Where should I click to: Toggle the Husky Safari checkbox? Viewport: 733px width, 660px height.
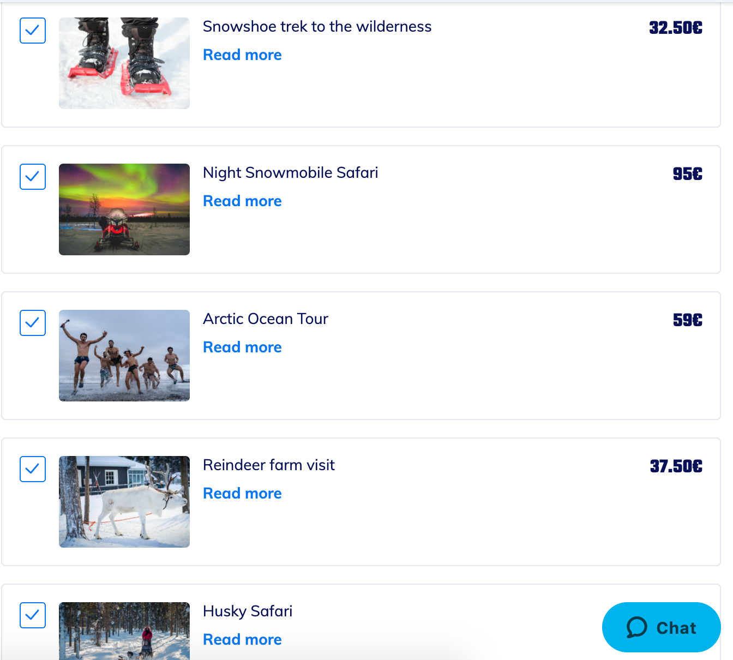(33, 615)
